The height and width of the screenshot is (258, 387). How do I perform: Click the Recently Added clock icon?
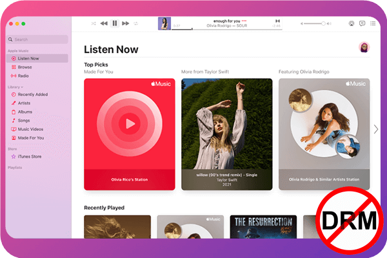pyautogui.click(x=14, y=95)
